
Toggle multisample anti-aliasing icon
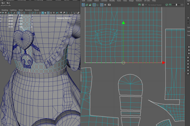(67, 13)
